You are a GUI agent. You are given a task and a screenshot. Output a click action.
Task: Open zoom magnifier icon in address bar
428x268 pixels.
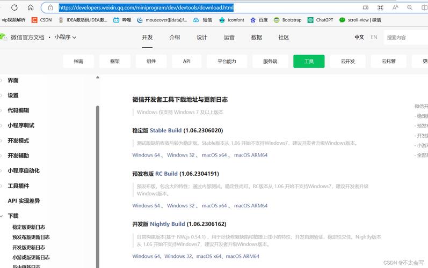(410, 8)
